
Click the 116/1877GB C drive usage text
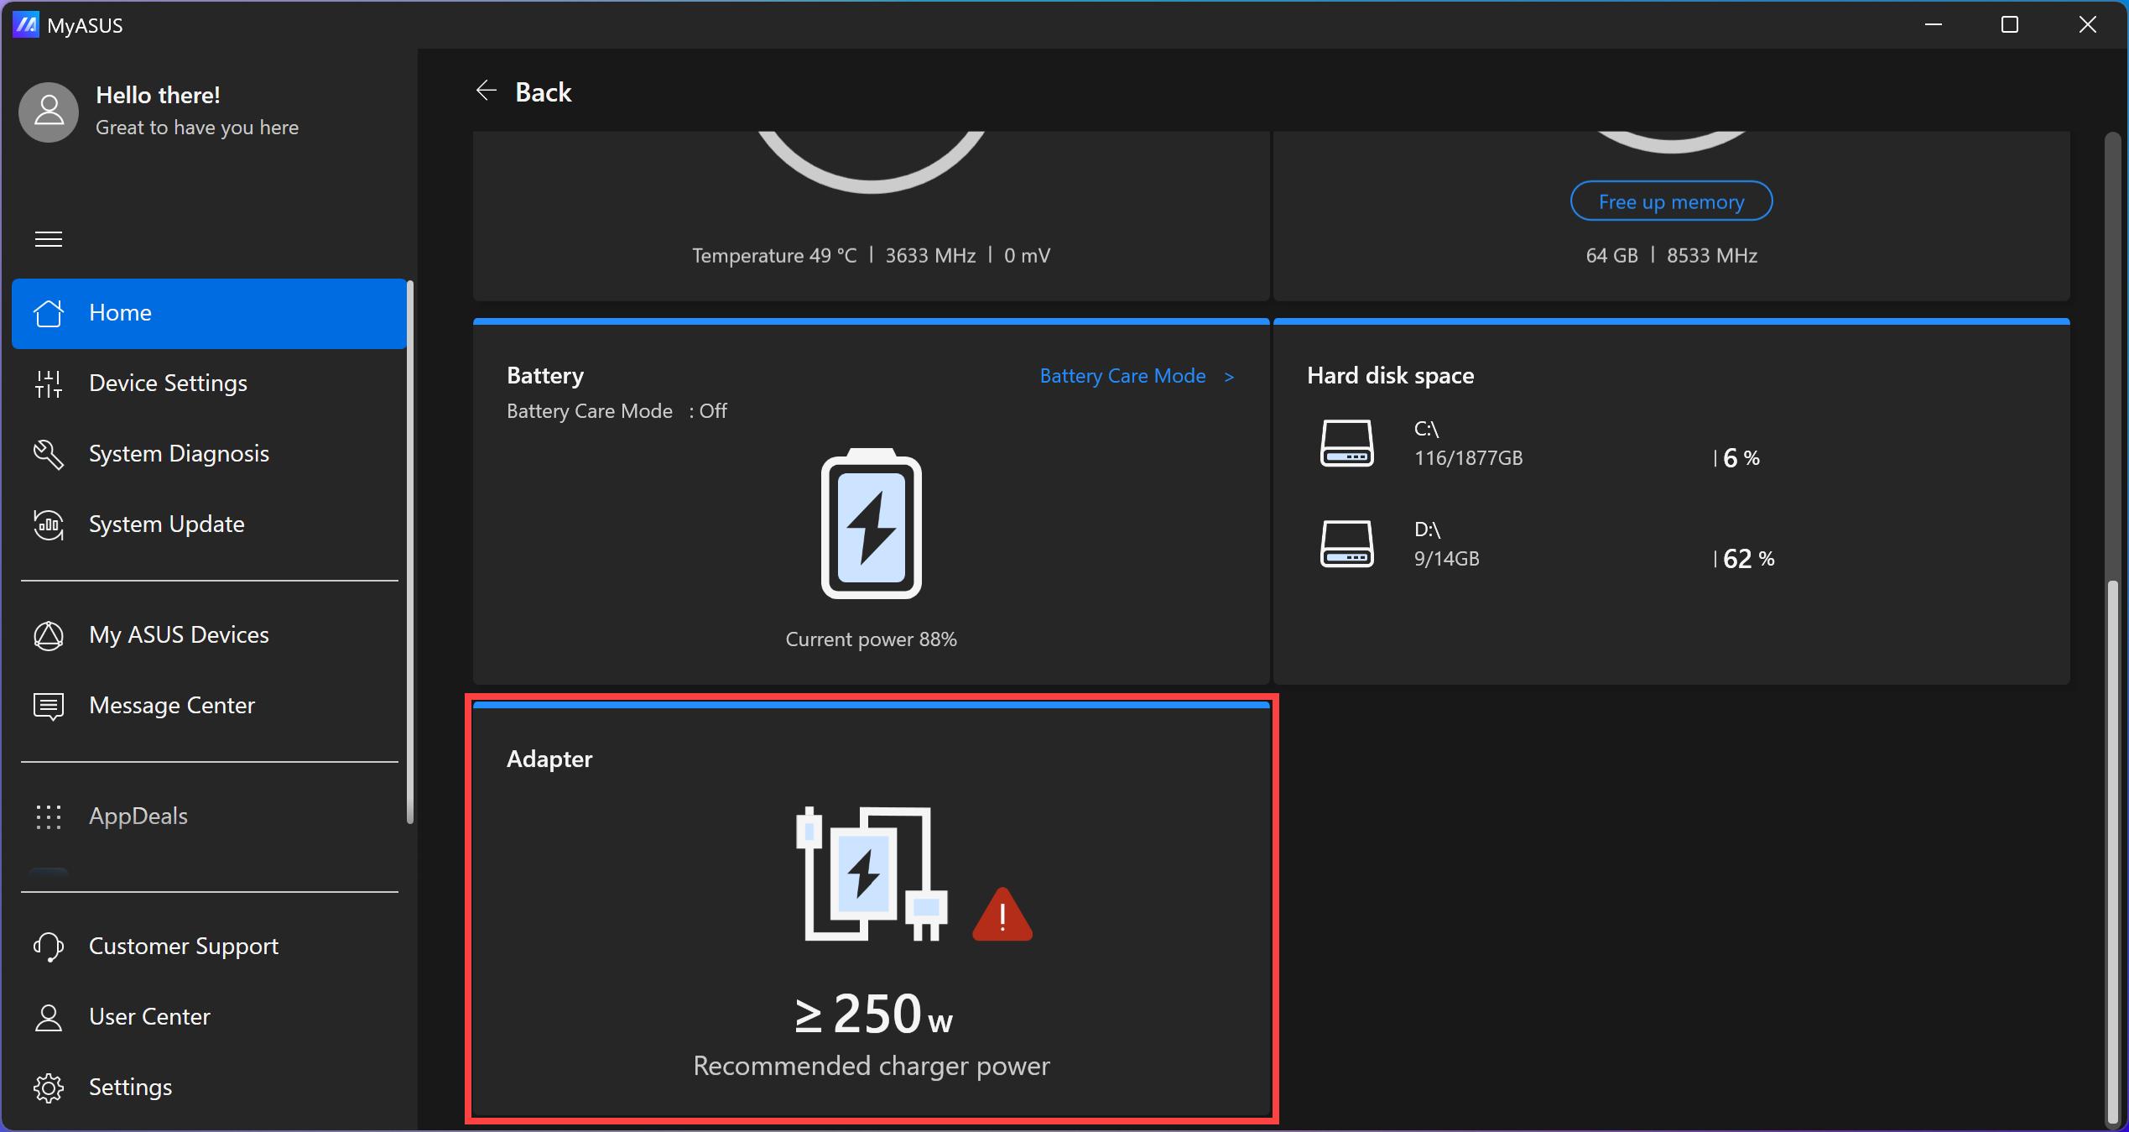[1468, 458]
